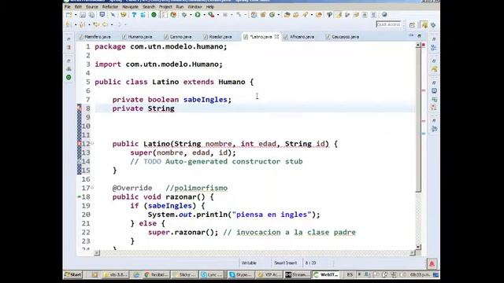Image resolution: width=504 pixels, height=283 pixels.
Task: Open the Source menu
Action: tap(92, 7)
